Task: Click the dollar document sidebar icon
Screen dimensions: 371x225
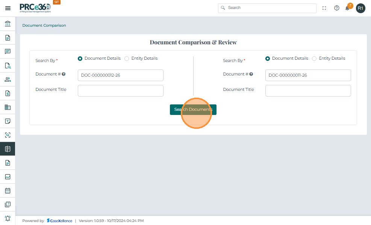Action: click(8, 93)
